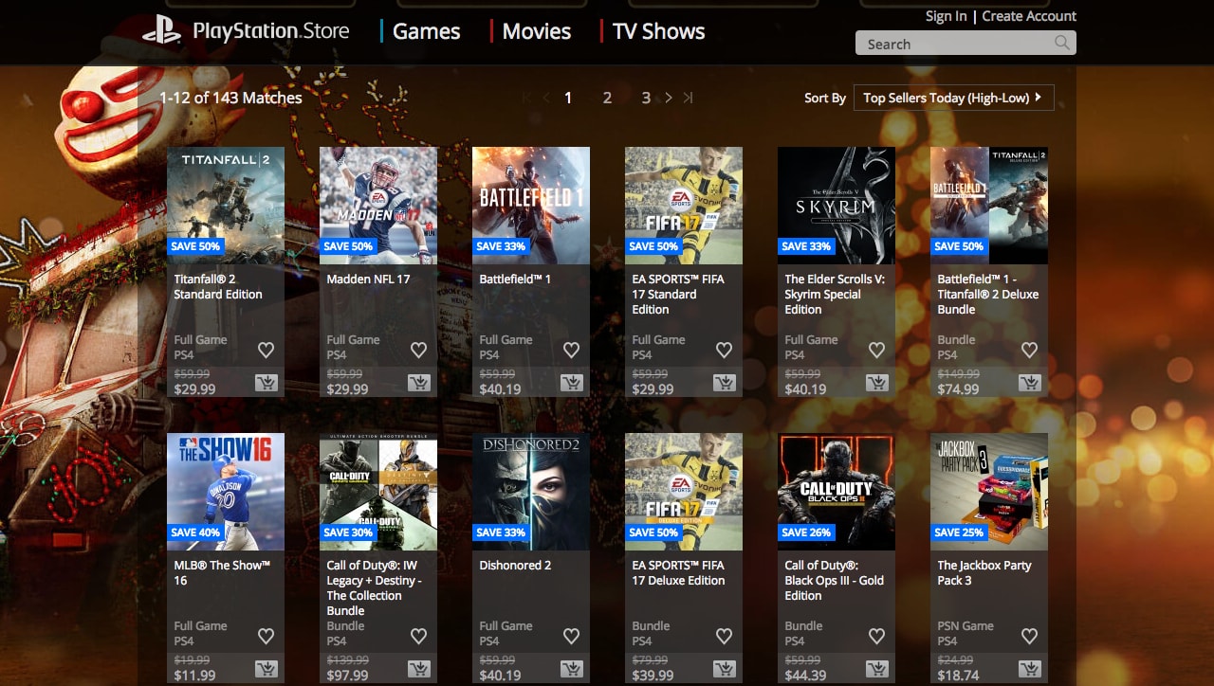Open Skyrim cover thumbnail

coord(837,206)
